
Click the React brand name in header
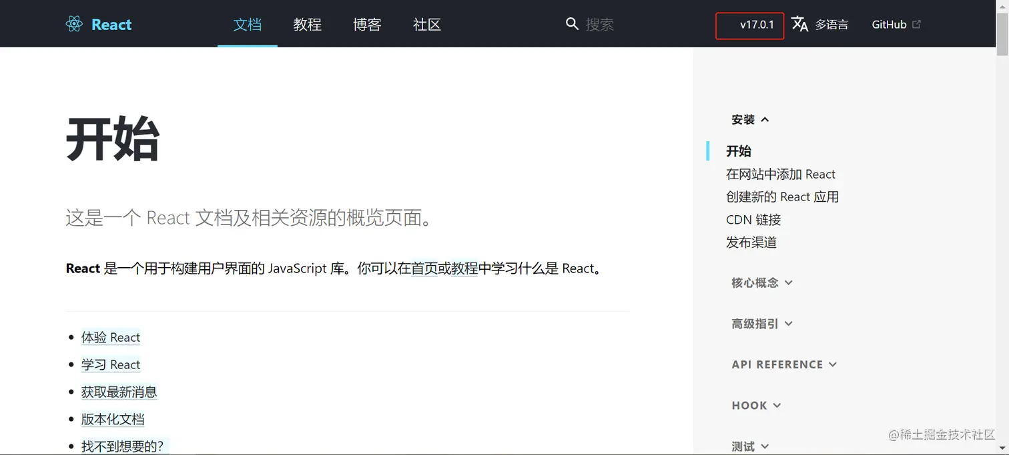(x=111, y=25)
